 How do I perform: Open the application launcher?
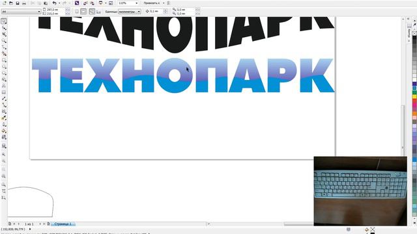(100, 3)
